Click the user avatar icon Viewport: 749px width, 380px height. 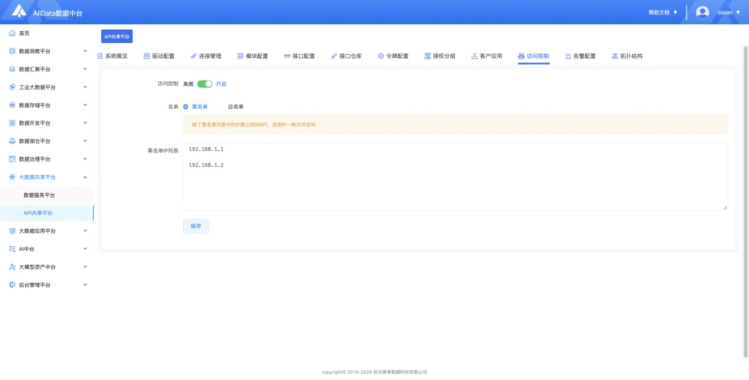(x=702, y=12)
